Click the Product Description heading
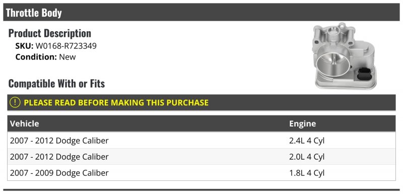The width and height of the screenshot is (403, 194). (49, 33)
